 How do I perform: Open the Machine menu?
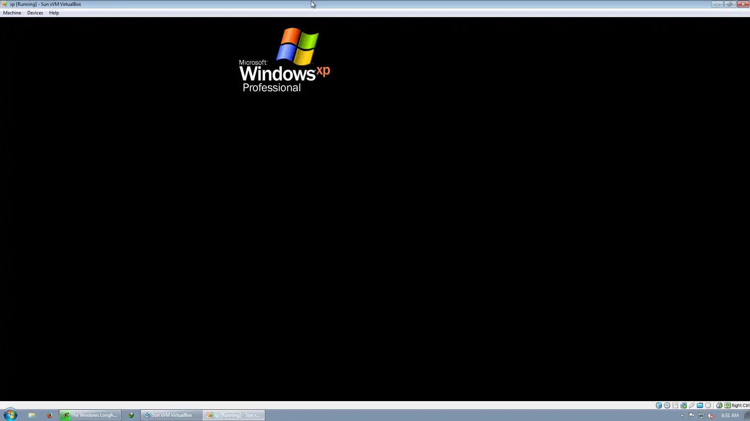click(x=12, y=13)
